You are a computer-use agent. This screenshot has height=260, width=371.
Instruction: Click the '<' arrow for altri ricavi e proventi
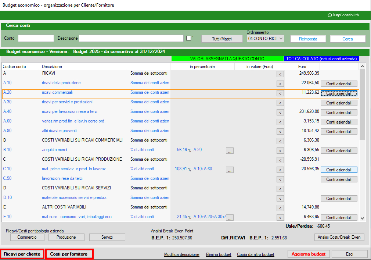[x=280, y=132]
